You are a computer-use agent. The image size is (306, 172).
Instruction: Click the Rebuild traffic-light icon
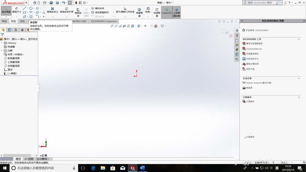pyautogui.click(x=76, y=3)
